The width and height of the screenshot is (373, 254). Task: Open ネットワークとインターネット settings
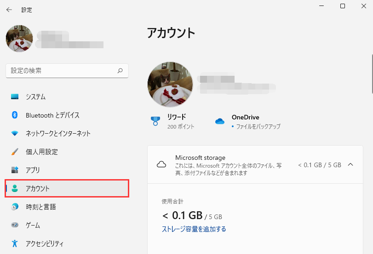[x=67, y=134]
